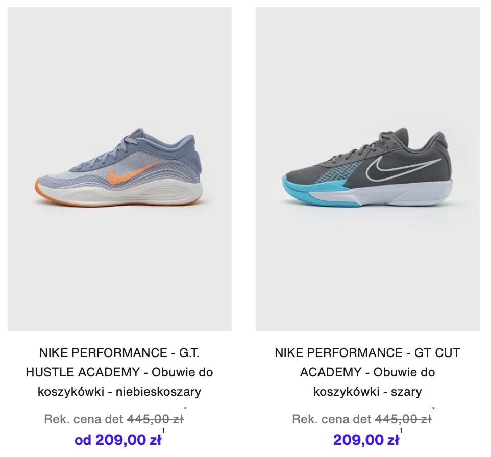The width and height of the screenshot is (491, 457).
Task: Click 'Rek. cena det' label under GT Cut
Action: click(x=332, y=419)
